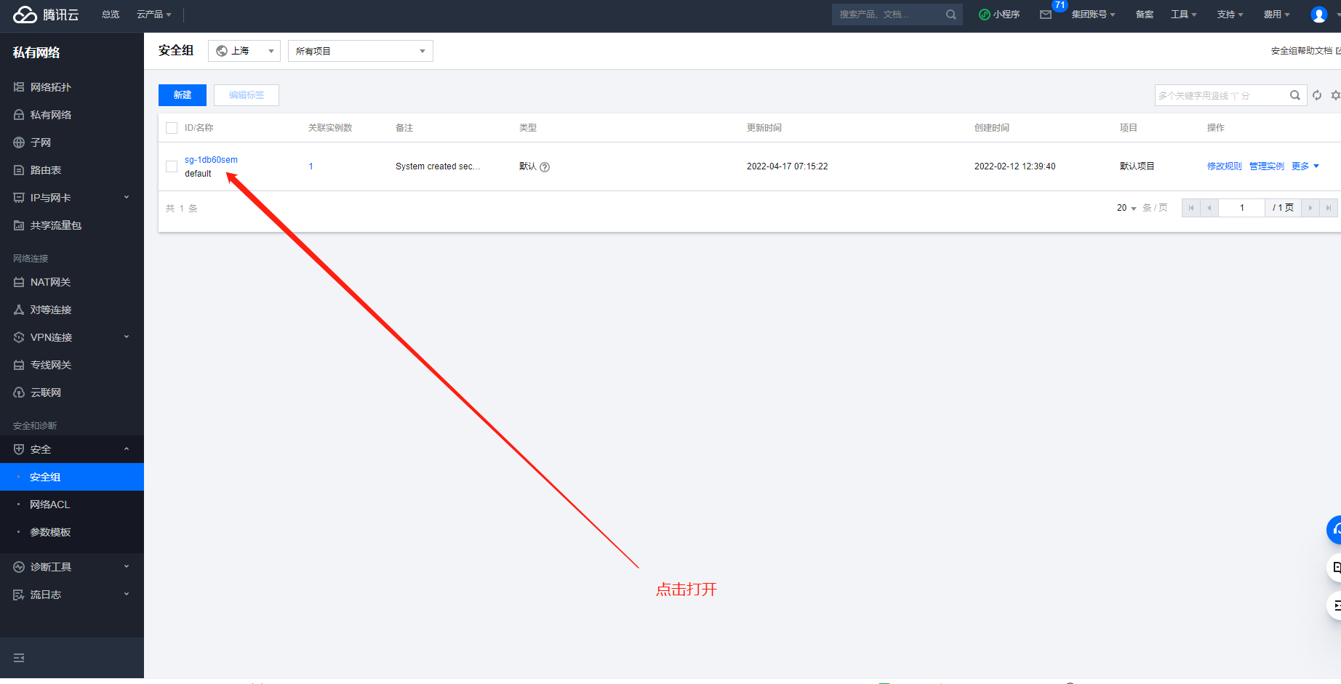Click the search magnifier in top bar
Viewport: 1341px width, 684px height.
(x=950, y=15)
